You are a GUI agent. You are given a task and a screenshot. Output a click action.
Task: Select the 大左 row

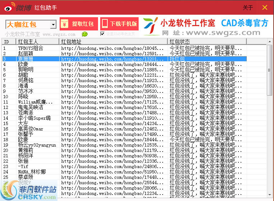coord(124,124)
